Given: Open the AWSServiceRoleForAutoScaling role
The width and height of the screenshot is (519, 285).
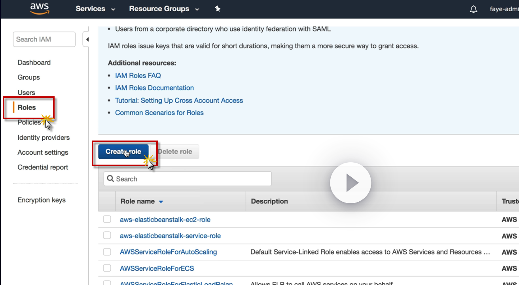Looking at the screenshot, I should [x=169, y=252].
